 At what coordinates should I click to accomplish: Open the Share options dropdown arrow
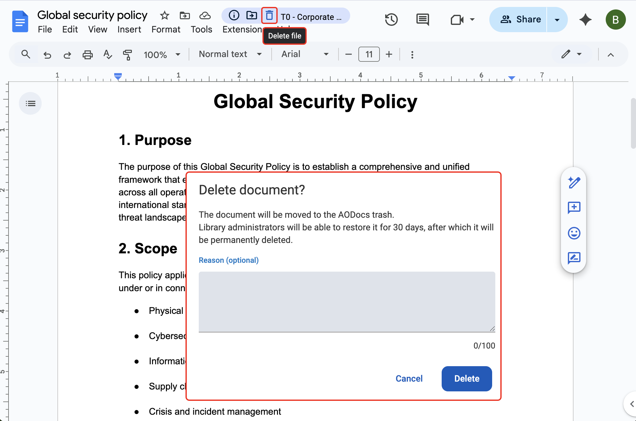[557, 20]
